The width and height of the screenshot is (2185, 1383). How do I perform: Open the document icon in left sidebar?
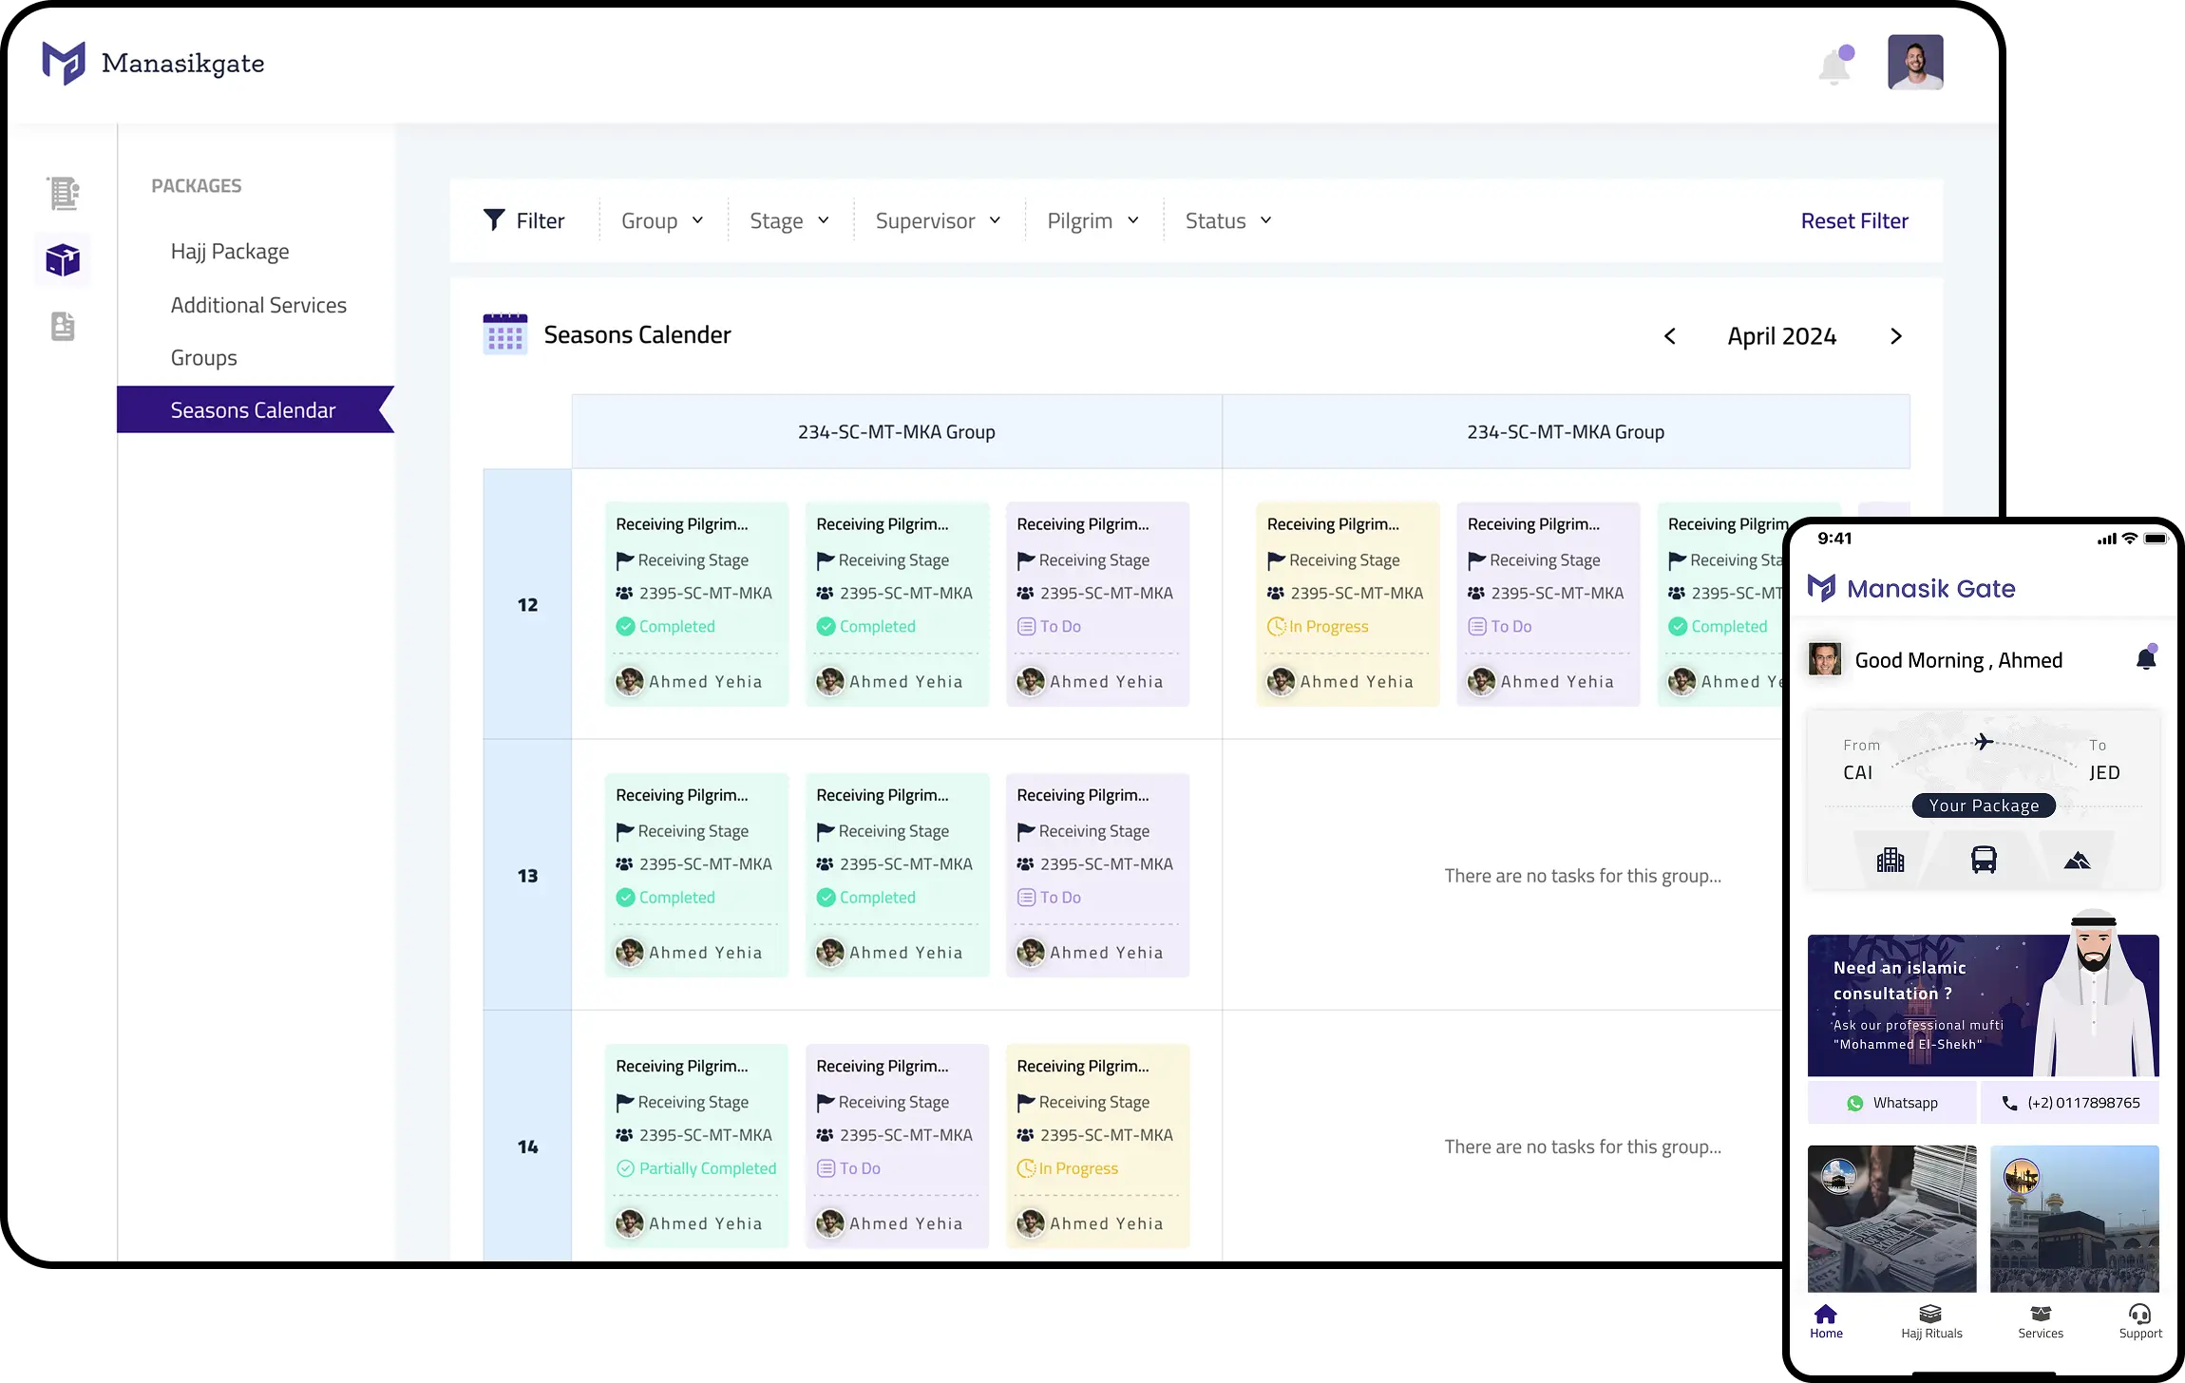(63, 327)
